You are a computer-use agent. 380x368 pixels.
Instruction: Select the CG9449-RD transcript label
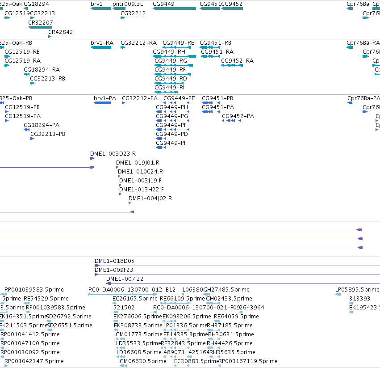pos(171,79)
